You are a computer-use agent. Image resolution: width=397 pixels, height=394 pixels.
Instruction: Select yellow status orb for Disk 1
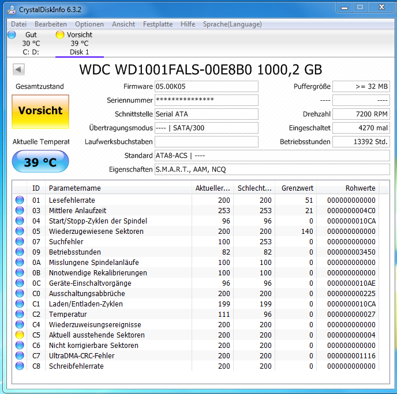(x=60, y=35)
